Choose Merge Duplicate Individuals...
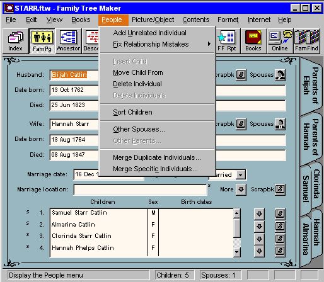Screen dimensions: 324x282 [158, 157]
